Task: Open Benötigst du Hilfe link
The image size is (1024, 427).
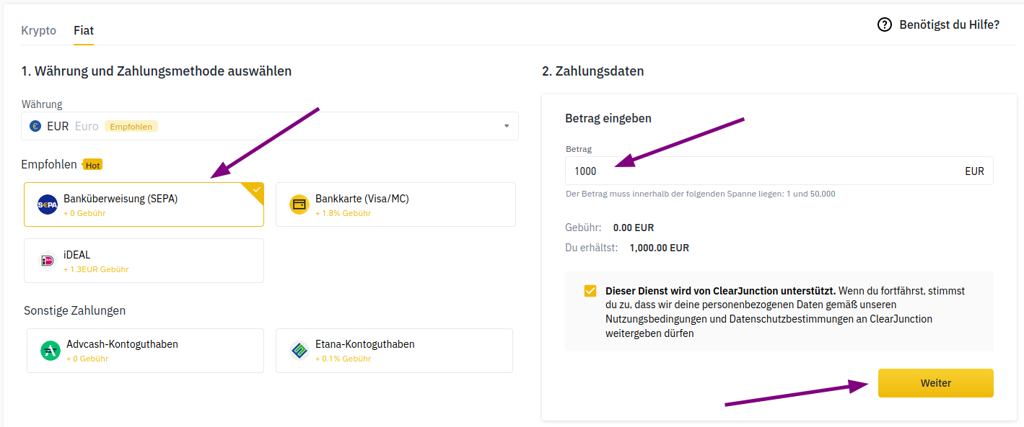Action: coord(949,24)
